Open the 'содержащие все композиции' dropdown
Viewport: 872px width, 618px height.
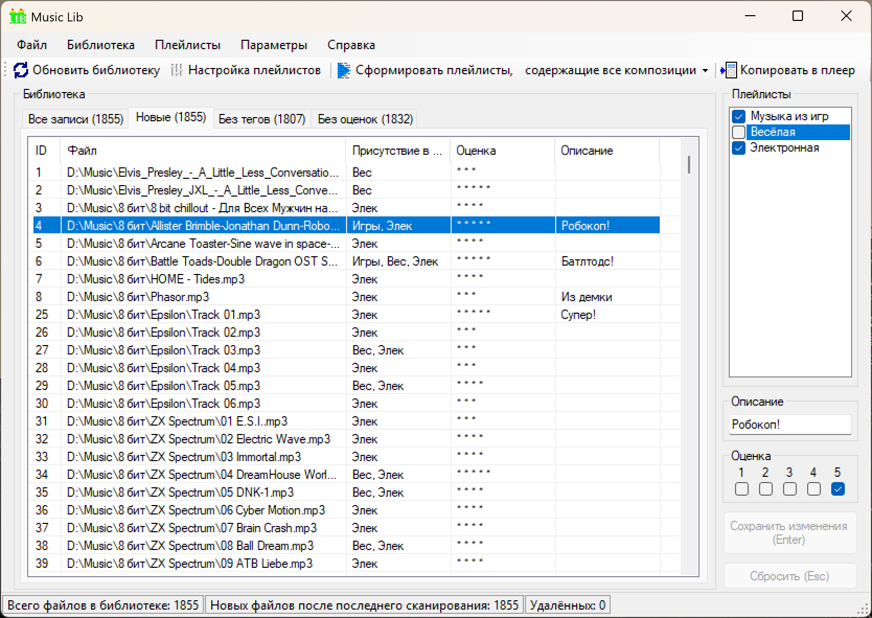(705, 71)
